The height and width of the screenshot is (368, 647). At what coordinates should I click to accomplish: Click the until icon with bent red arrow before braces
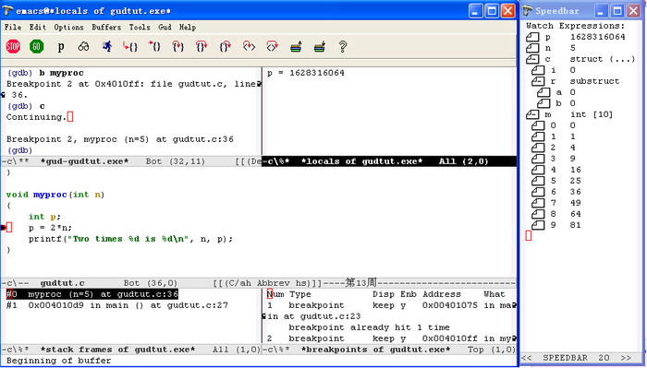pyautogui.click(x=130, y=46)
